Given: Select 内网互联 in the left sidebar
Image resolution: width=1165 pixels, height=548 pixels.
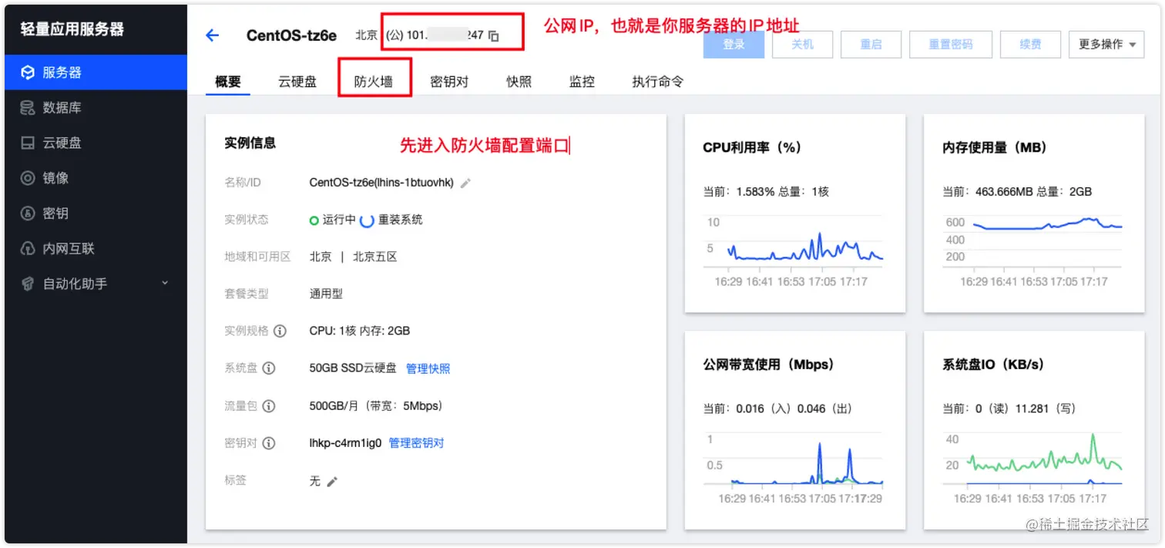Looking at the screenshot, I should tap(96, 249).
